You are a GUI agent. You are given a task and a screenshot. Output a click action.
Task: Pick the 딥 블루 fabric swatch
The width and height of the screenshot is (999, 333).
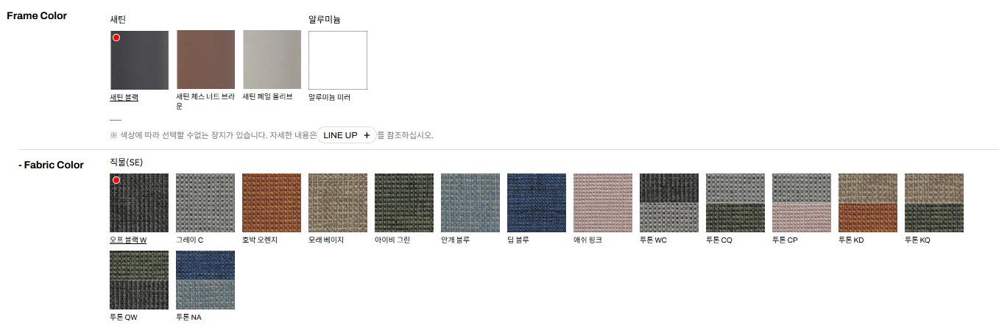(537, 203)
